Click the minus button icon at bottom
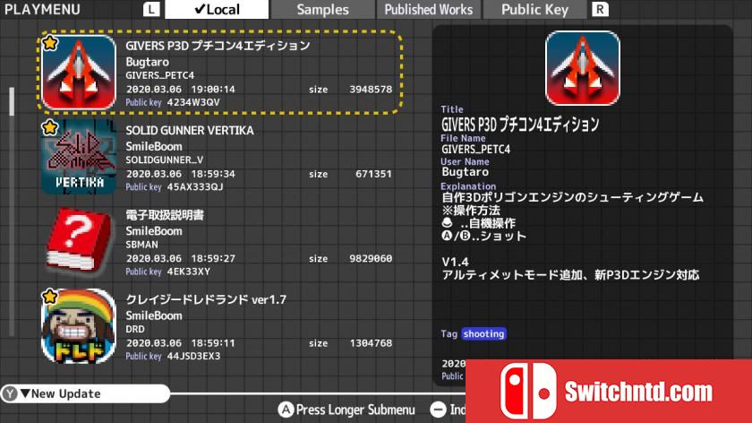The image size is (752, 423). [438, 410]
